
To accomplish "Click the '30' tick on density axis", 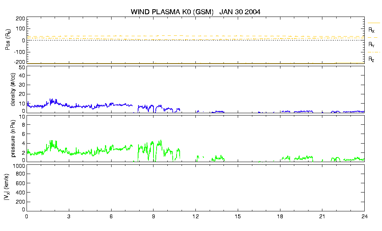I will 22,85.
